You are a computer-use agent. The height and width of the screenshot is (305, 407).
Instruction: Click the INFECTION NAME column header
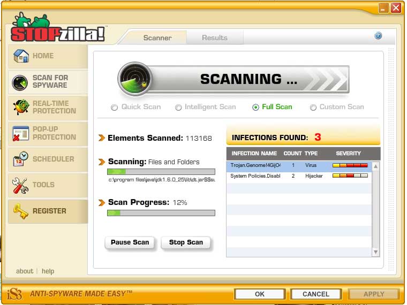(x=254, y=154)
